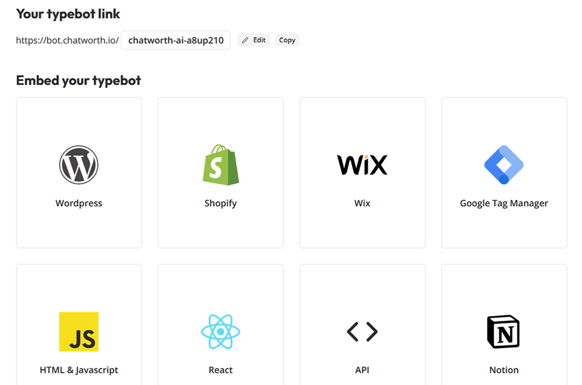Choose the "HTML & Javascript" label
This screenshot has height=385, width=582.
(x=79, y=370)
